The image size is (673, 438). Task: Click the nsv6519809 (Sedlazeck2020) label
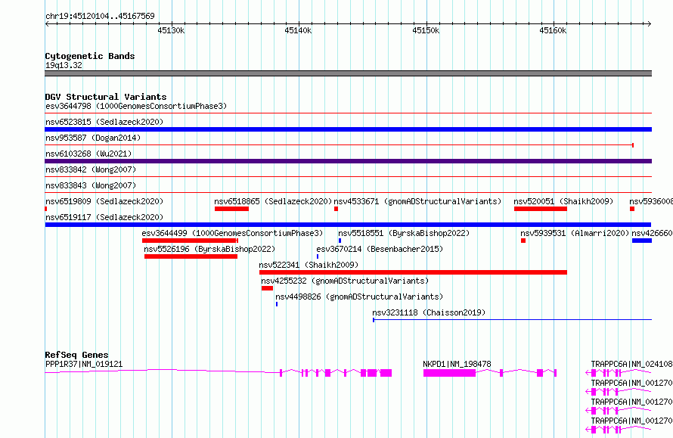pyautogui.click(x=104, y=201)
